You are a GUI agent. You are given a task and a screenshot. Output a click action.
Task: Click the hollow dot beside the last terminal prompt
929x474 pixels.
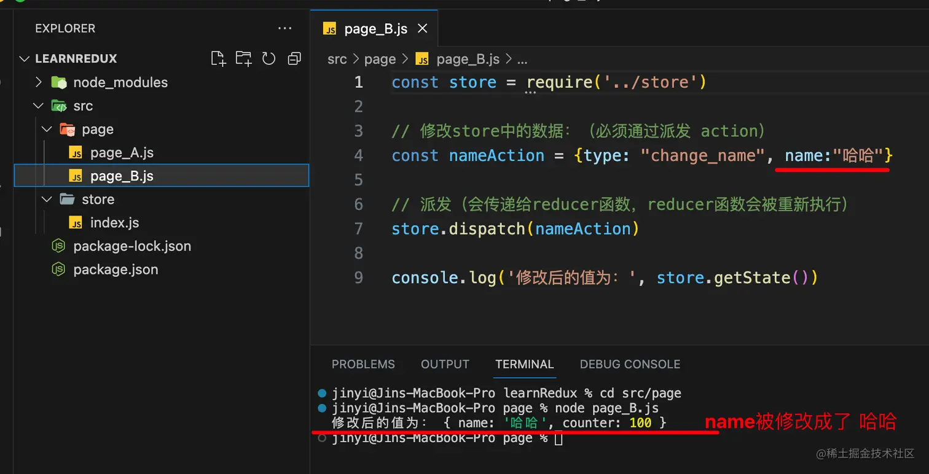pos(322,438)
